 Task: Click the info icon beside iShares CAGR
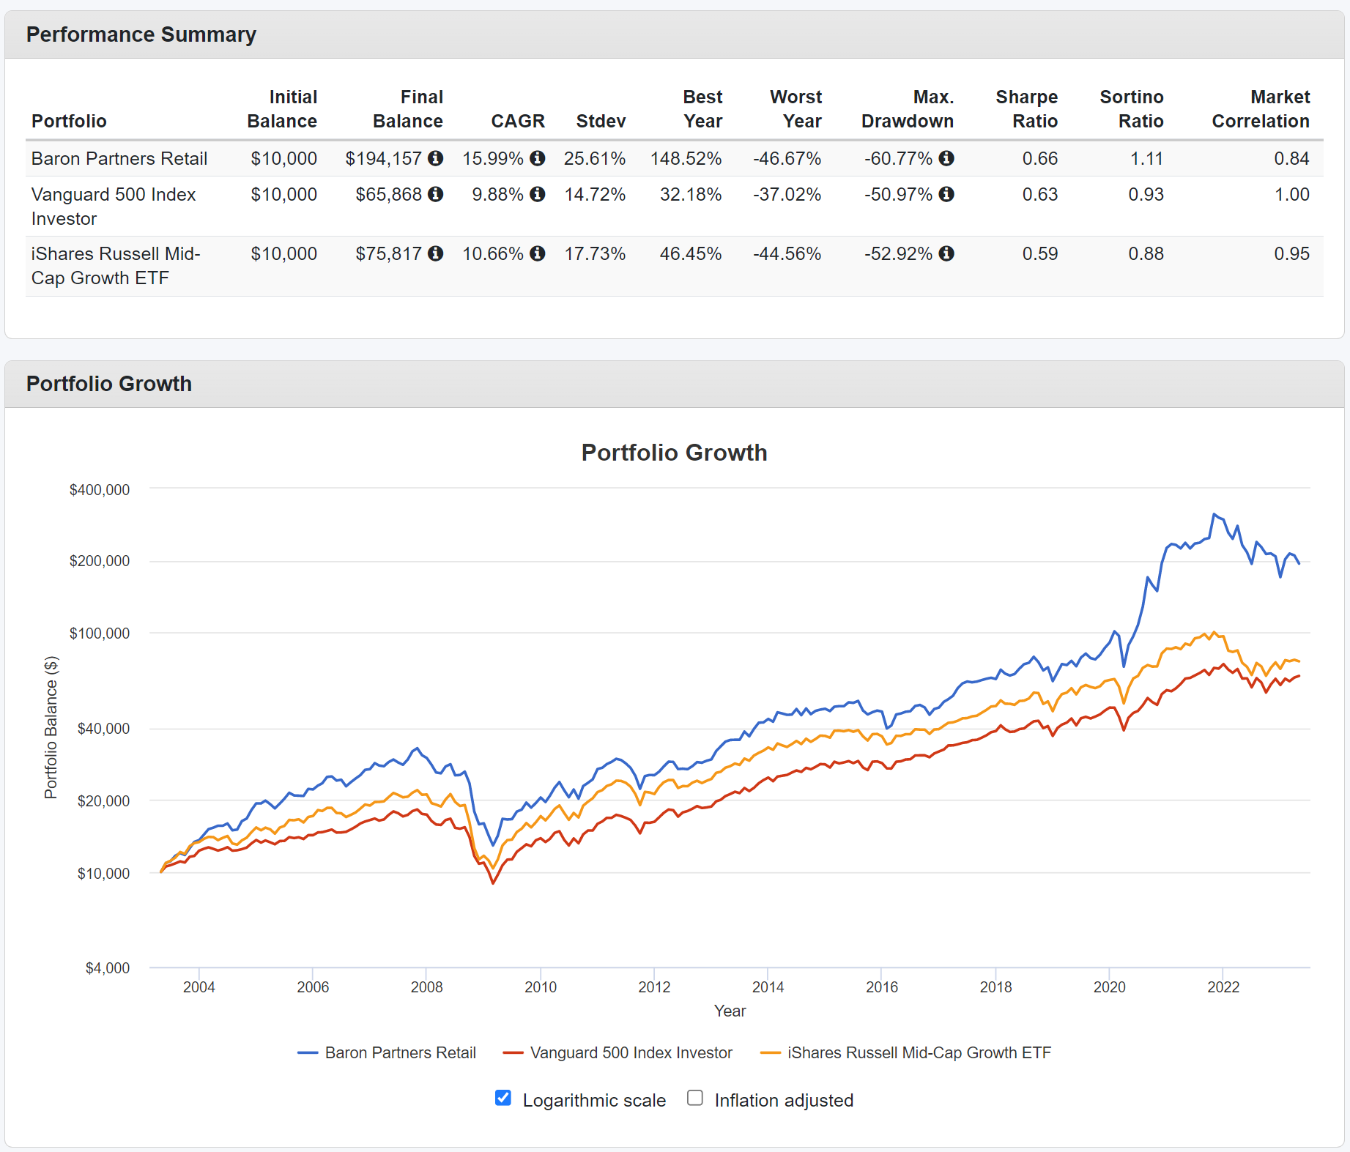[x=538, y=254]
